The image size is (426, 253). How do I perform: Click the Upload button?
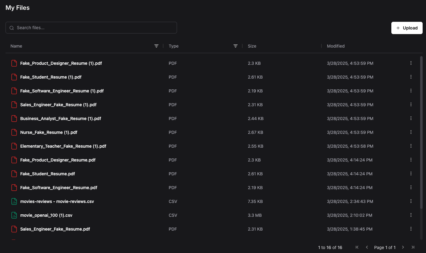[x=407, y=28]
